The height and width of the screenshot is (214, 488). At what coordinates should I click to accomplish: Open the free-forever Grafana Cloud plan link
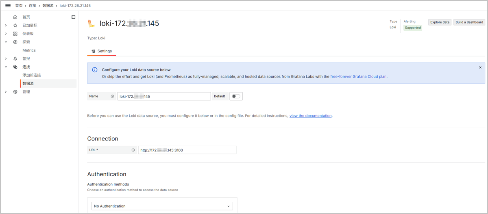coord(358,76)
